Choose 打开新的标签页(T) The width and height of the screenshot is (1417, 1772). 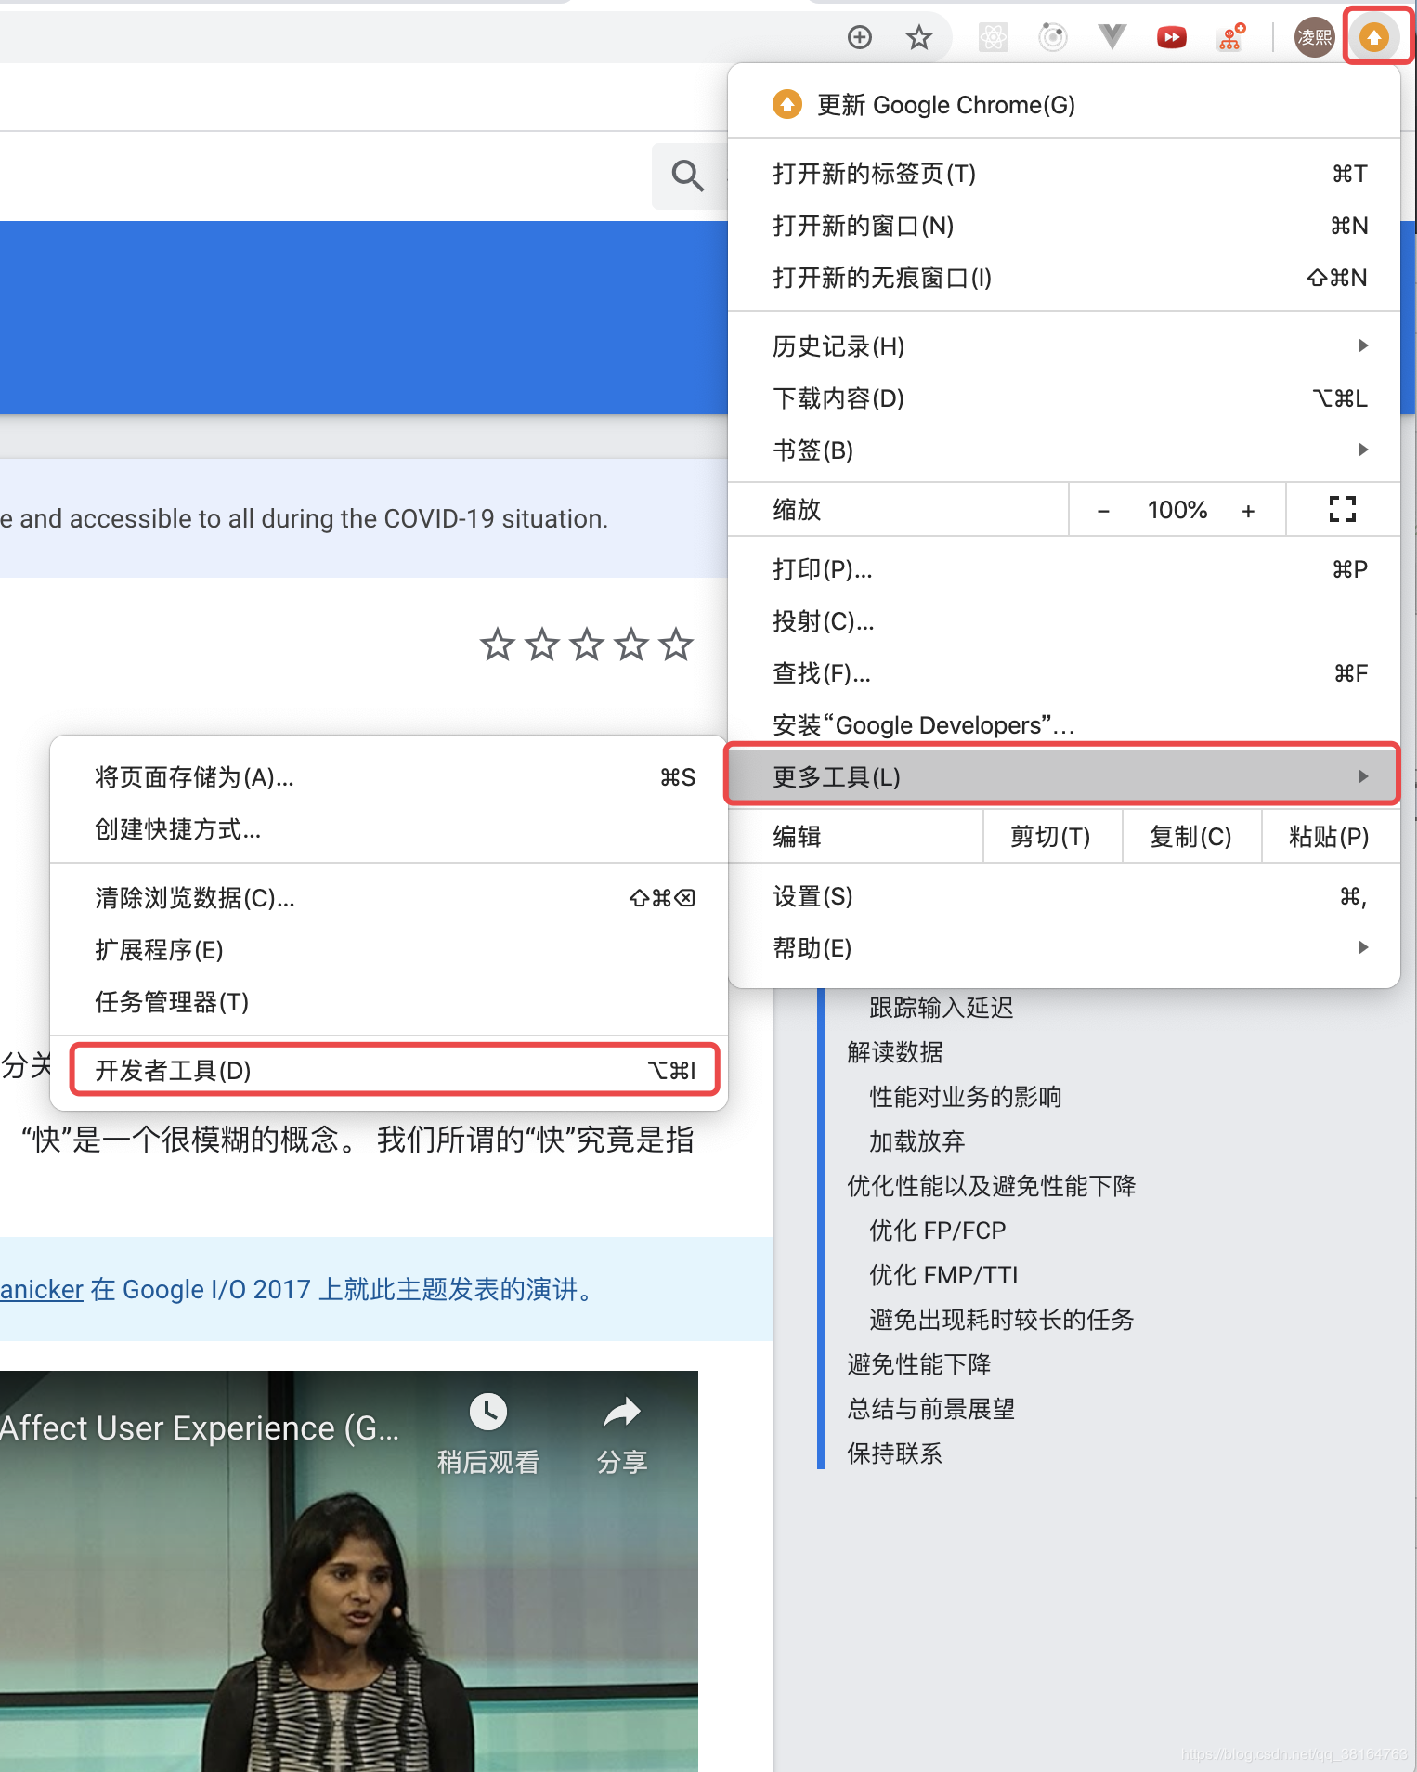1064,174
